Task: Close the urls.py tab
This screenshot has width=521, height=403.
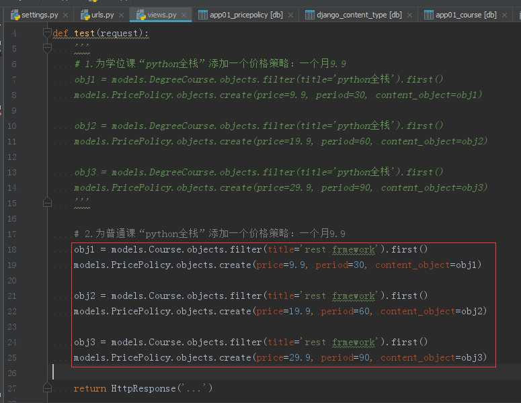Action: point(121,15)
